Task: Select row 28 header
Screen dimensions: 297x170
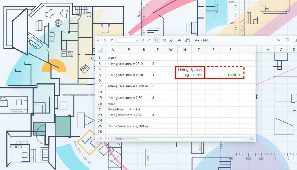Action: click(x=100, y=104)
